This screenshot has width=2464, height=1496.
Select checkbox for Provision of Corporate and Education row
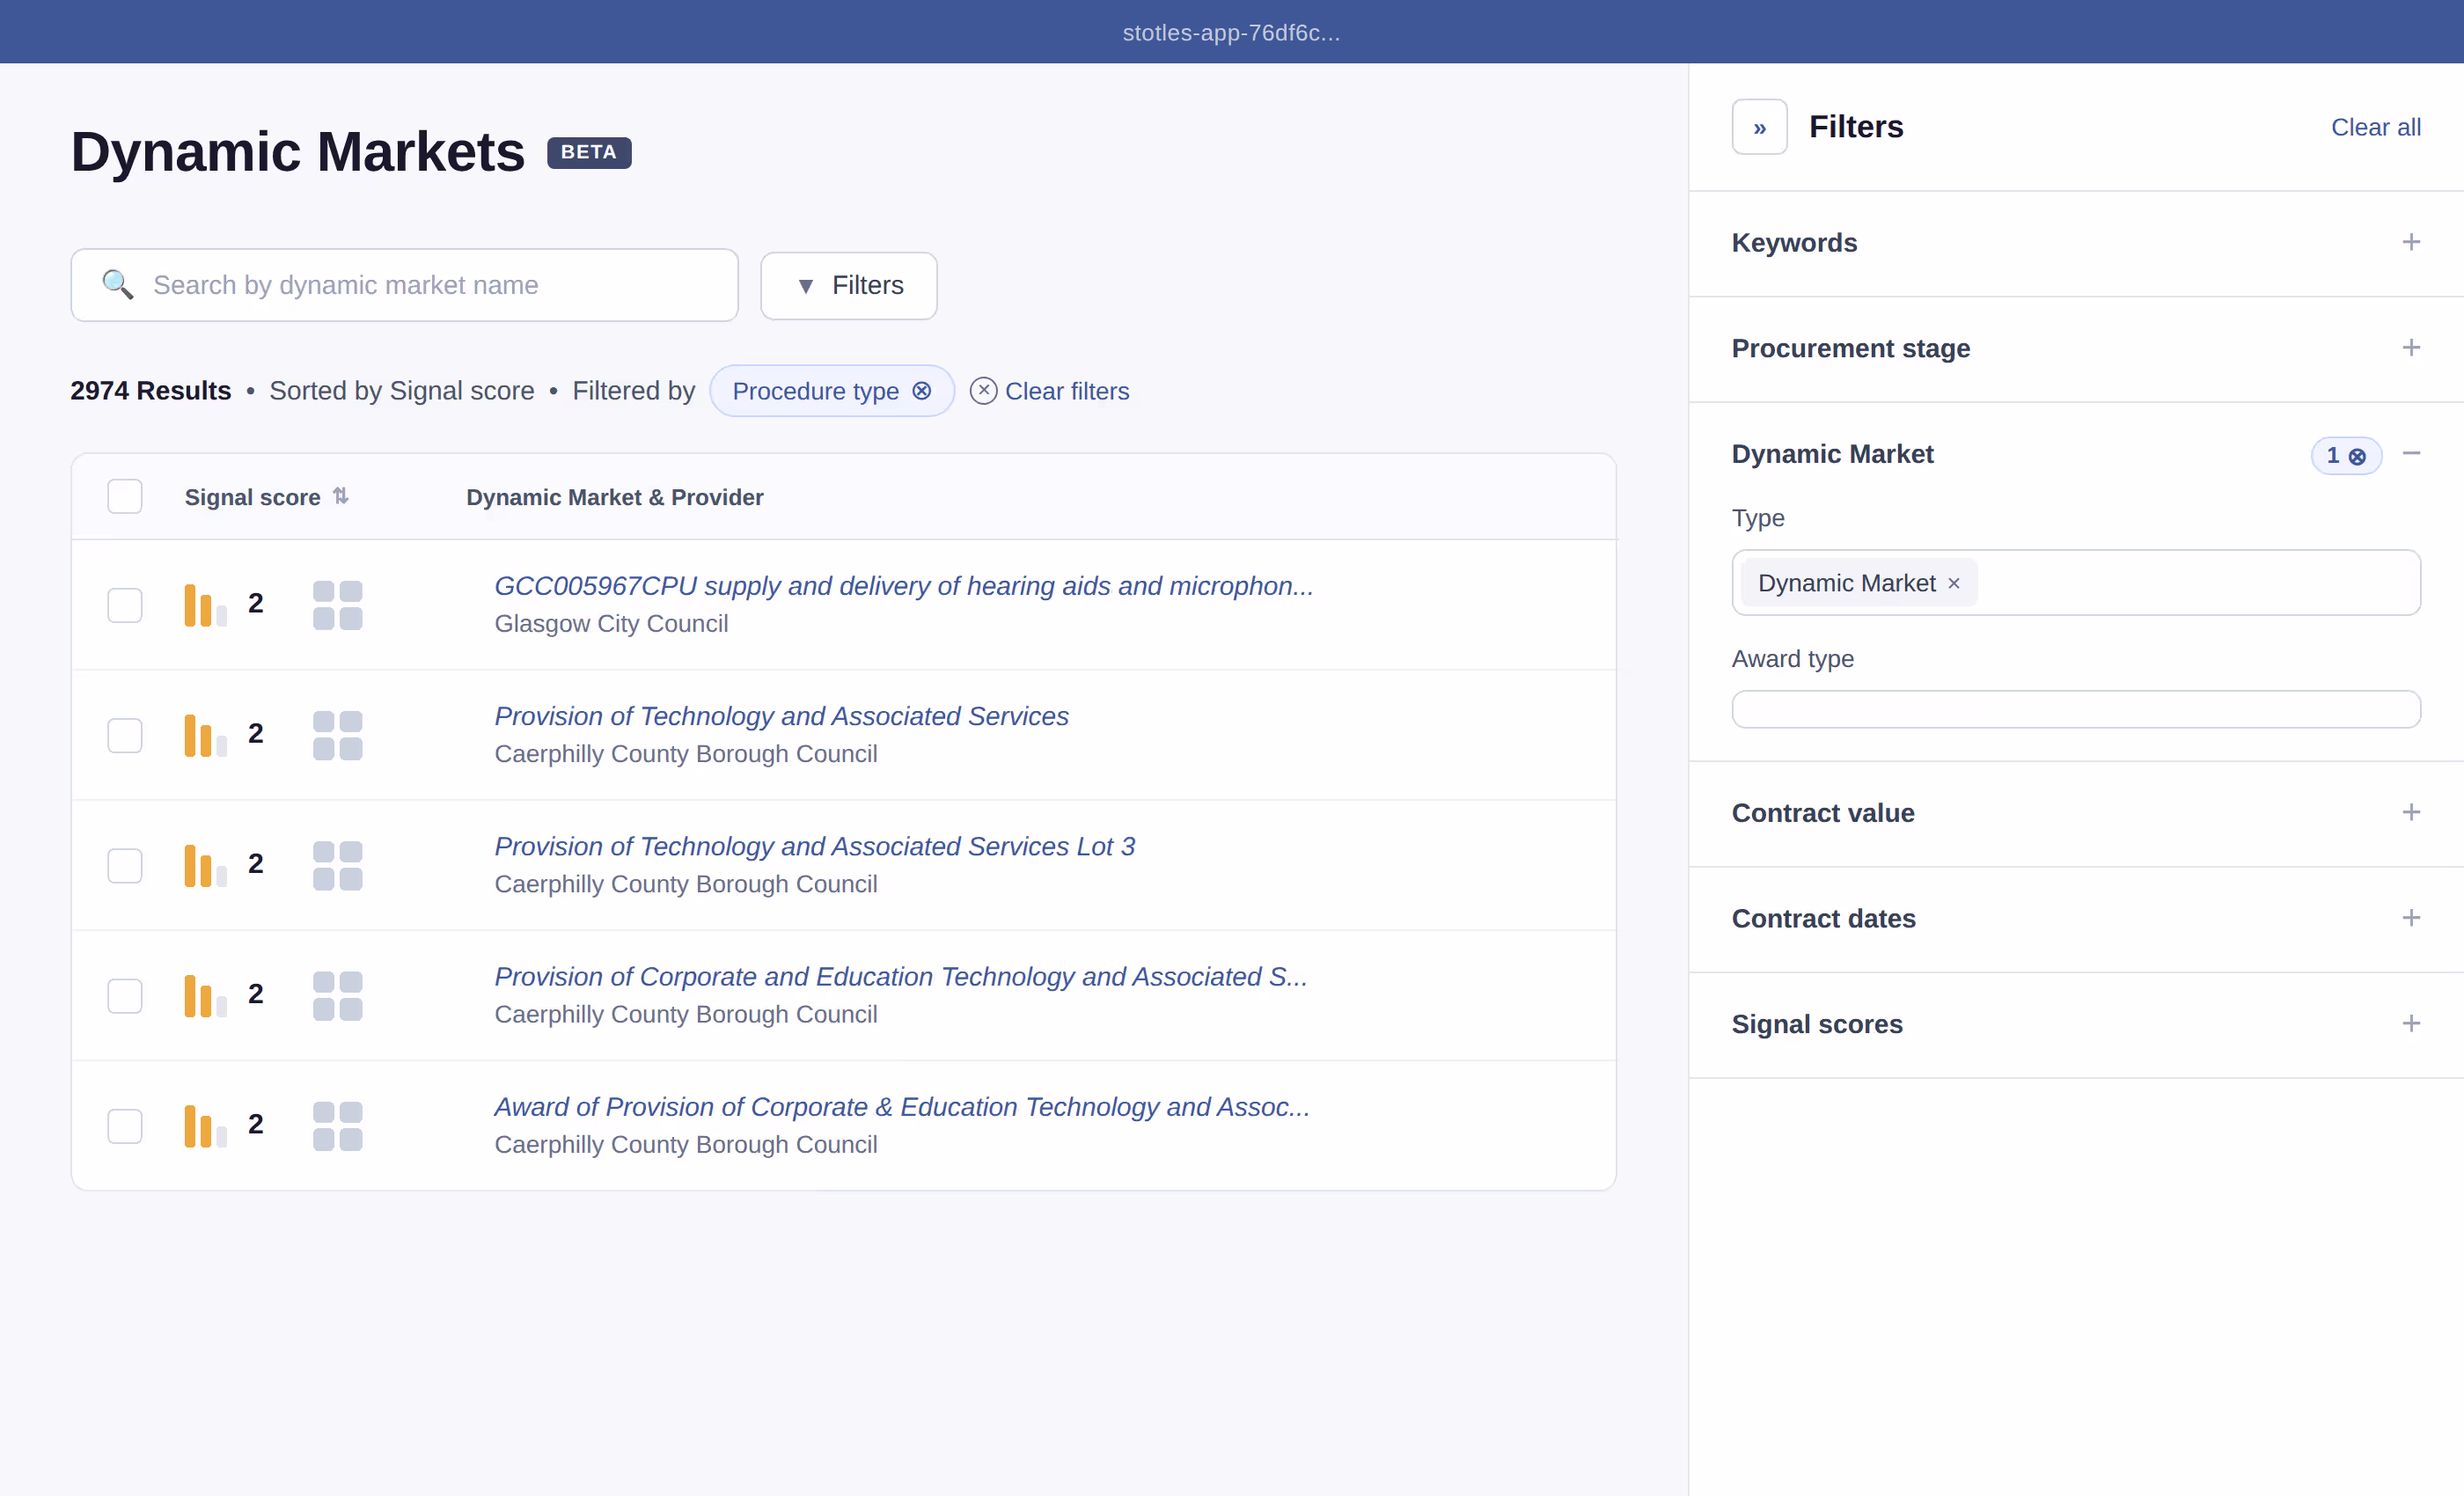[125, 995]
